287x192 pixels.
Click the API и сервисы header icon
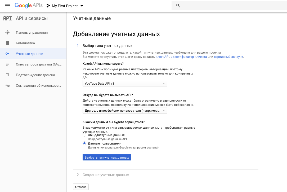(x=7, y=18)
